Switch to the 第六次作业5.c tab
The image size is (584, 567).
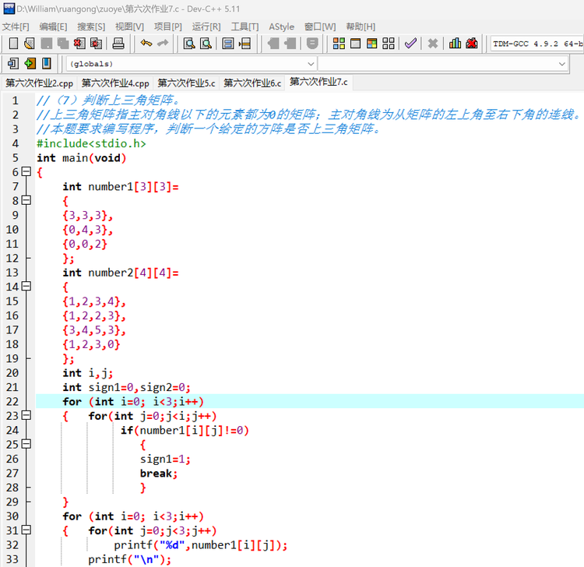186,83
